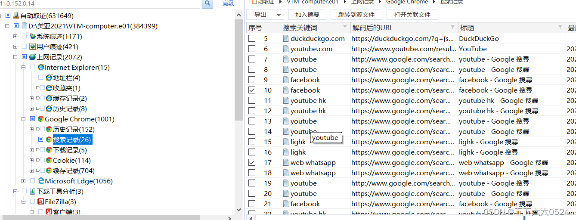Collapse the 上网记录 node
This screenshot has width=576, height=220.
coord(15,57)
